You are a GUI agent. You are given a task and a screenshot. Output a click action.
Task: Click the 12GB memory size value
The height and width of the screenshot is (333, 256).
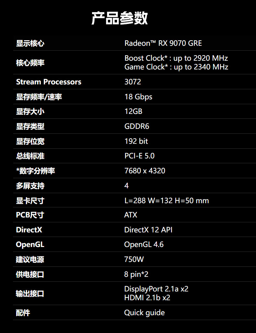tap(133, 111)
